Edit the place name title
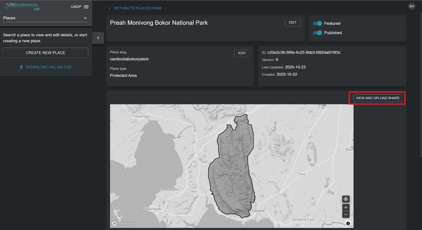The image size is (422, 230). pos(292,23)
